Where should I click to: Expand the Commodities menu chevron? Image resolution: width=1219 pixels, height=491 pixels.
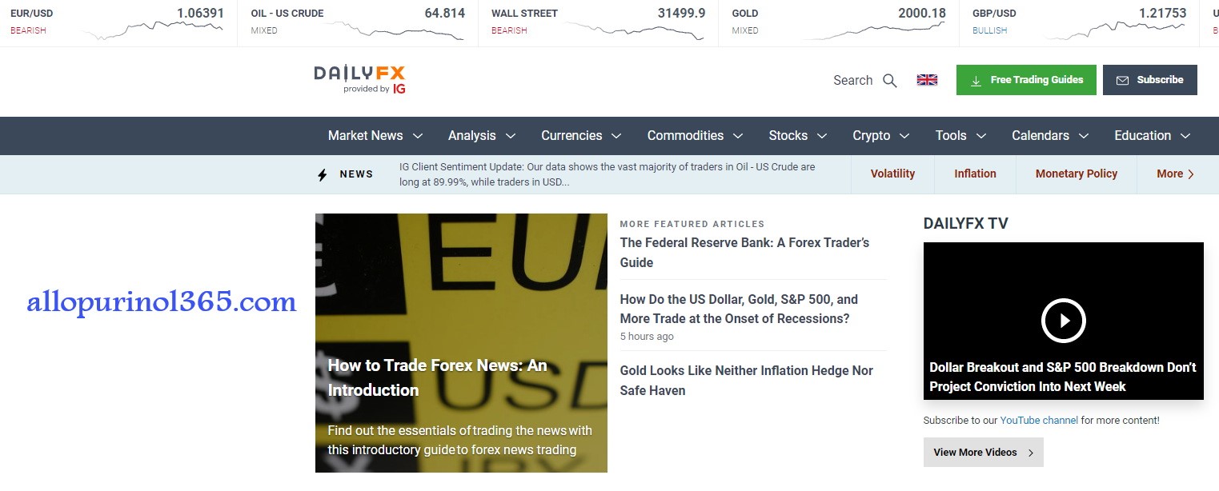click(x=738, y=137)
